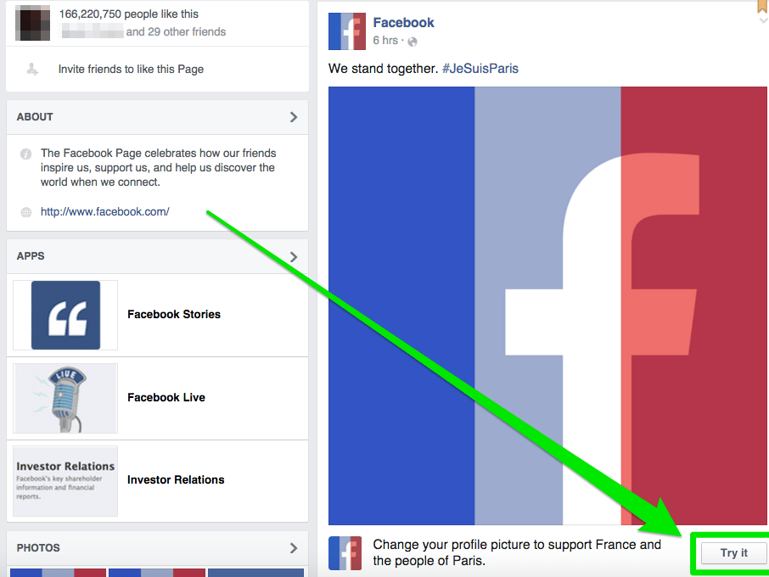The height and width of the screenshot is (577, 769).
Task: Click the Facebook page name in post
Action: [403, 23]
